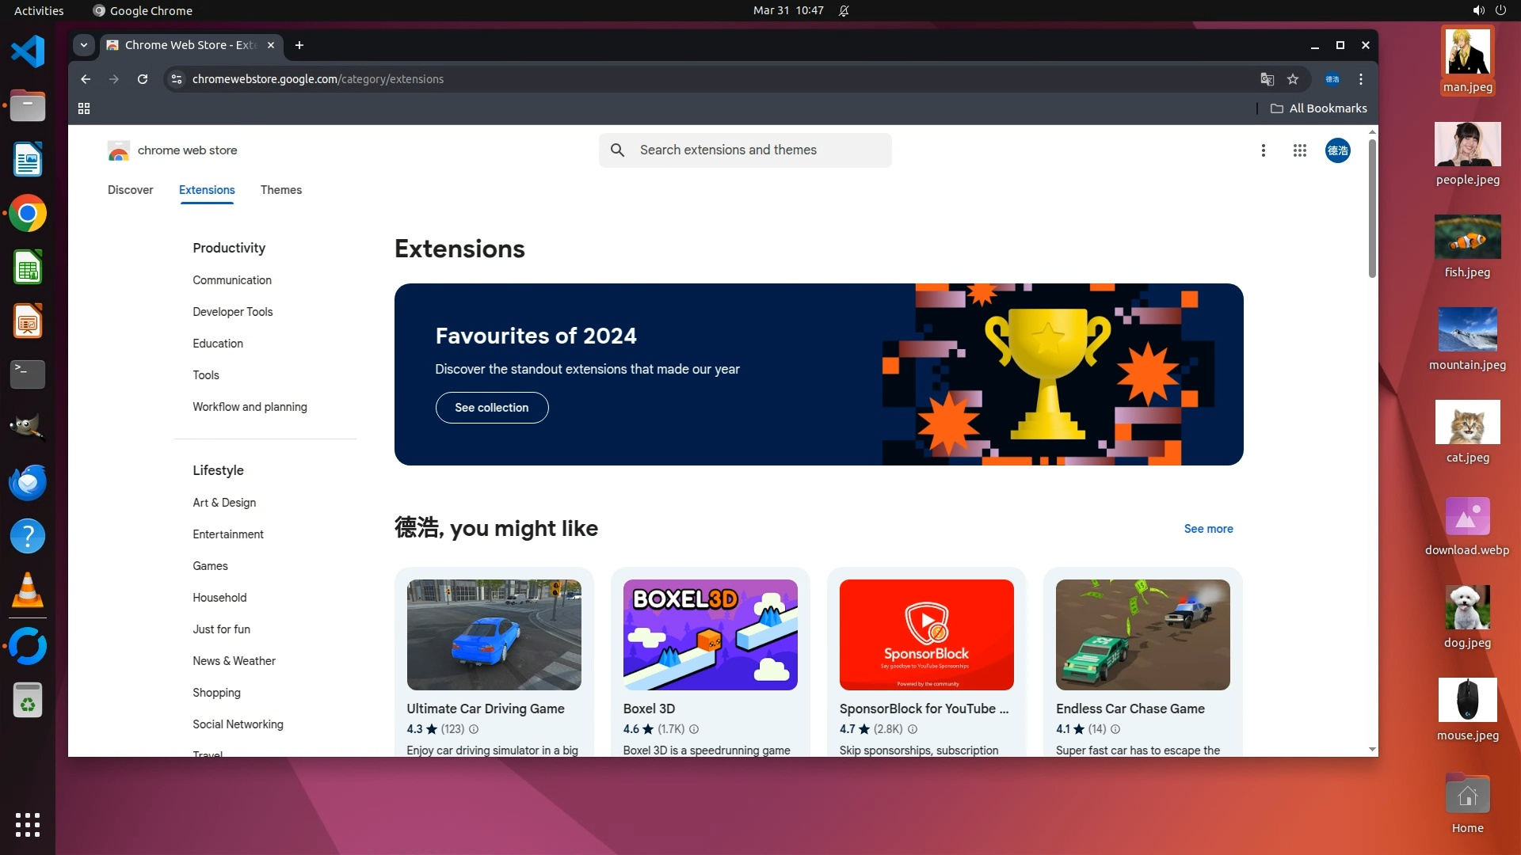Open the Chrome apps shortcut in bookmarks bar
Screen dimensions: 1521x855
84,108
